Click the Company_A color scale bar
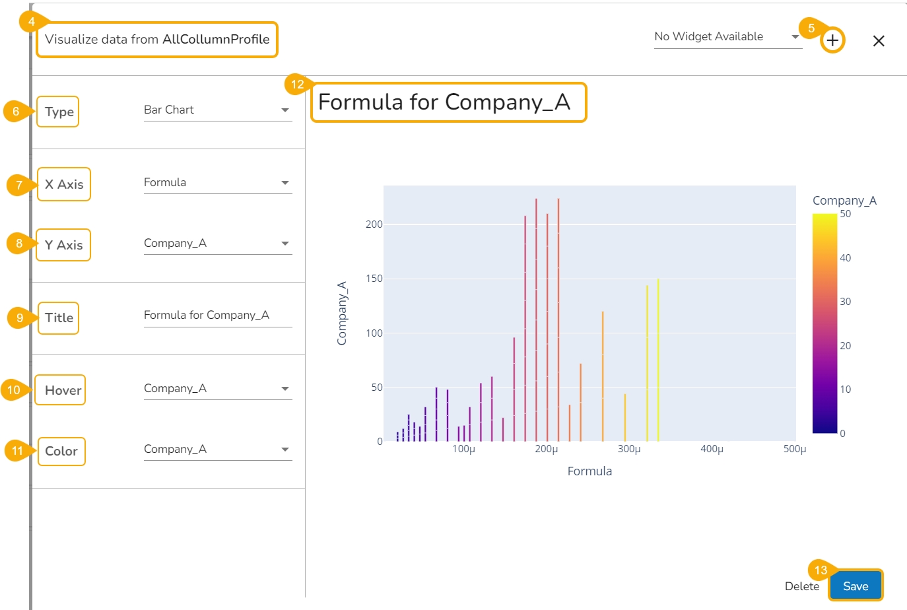 click(824, 323)
